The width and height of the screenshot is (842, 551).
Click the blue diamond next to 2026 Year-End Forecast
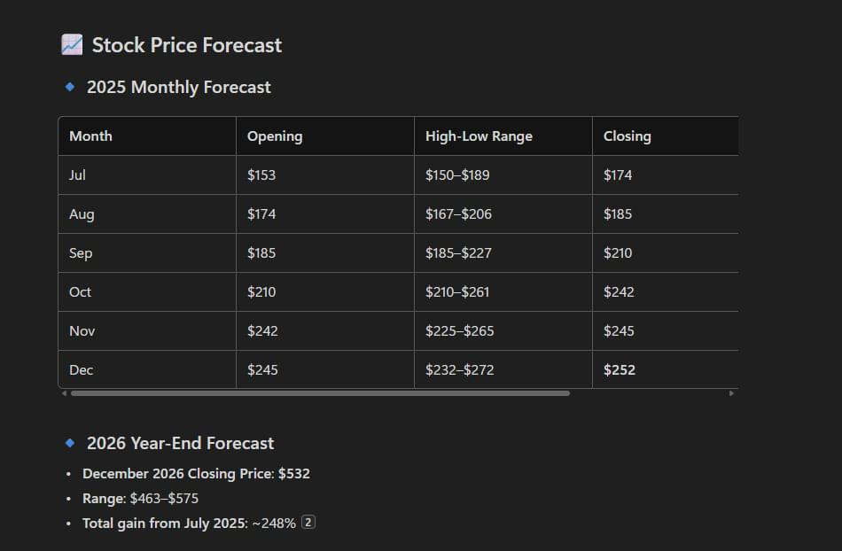(x=70, y=443)
